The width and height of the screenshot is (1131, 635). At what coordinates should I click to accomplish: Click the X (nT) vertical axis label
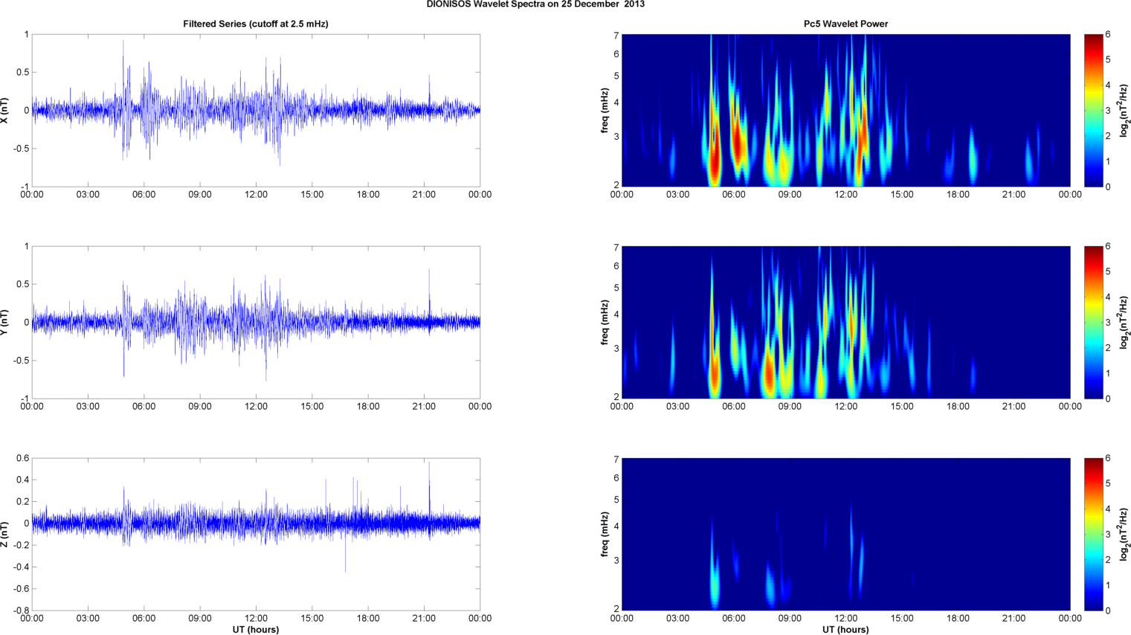(4, 110)
